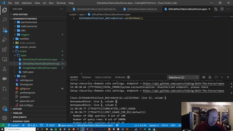Expand the Timeline section
This screenshot has width=233, height=131.
[x=38, y=113]
